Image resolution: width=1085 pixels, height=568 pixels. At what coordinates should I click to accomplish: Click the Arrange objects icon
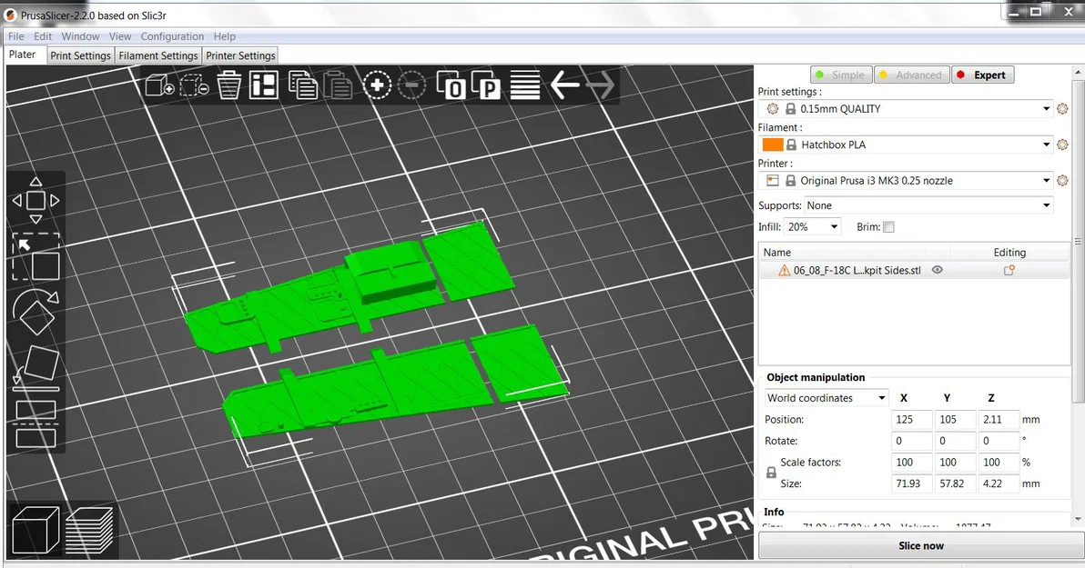pyautogui.click(x=264, y=85)
